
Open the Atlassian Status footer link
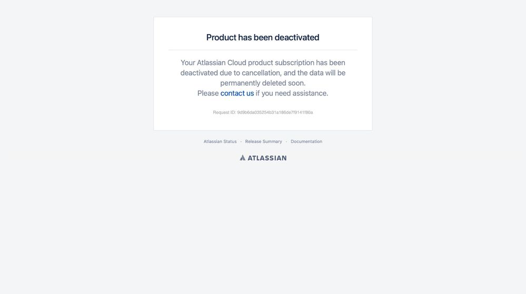[220, 141]
